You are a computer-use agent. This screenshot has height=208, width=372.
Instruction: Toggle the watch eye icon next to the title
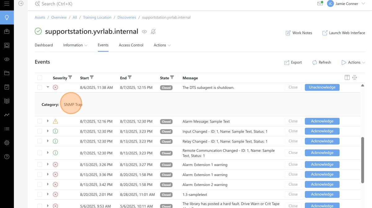coord(144,32)
